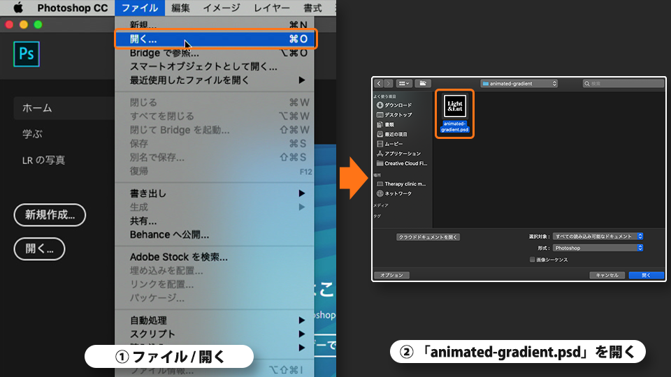Choose 共有... in the File menu
671x377 pixels.
click(x=215, y=221)
